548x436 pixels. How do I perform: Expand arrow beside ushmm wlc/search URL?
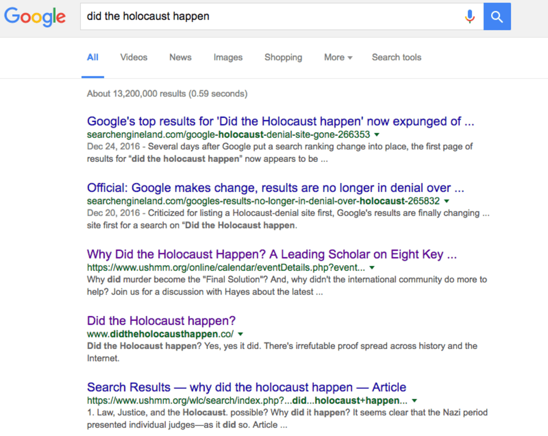click(x=414, y=401)
